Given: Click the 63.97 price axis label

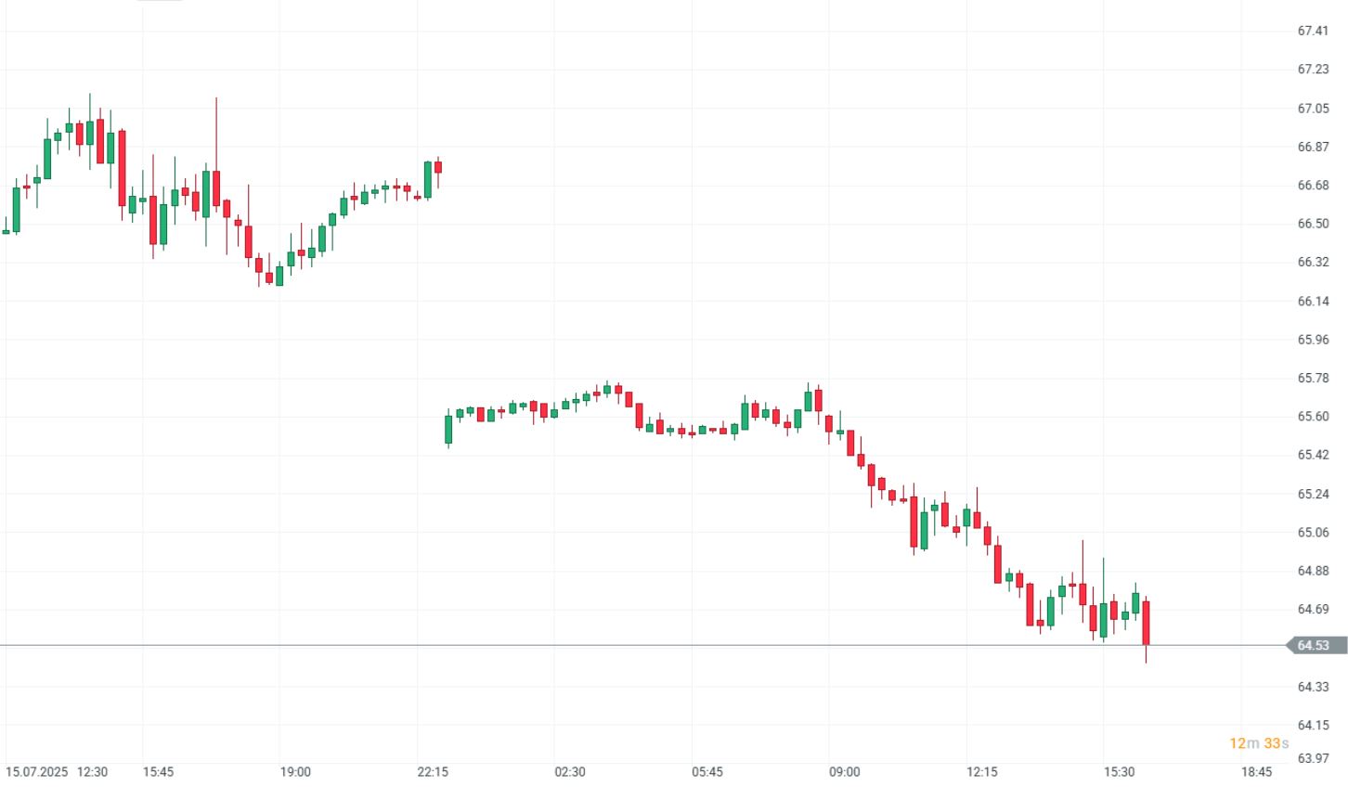Looking at the screenshot, I should click(x=1313, y=758).
